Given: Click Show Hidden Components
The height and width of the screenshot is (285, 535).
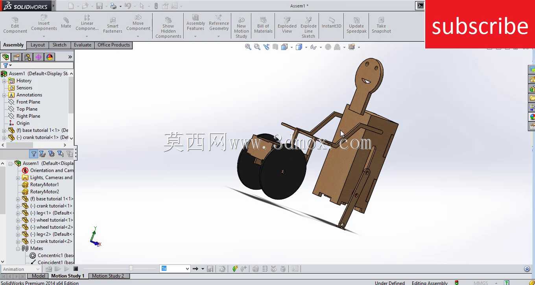Looking at the screenshot, I should tap(168, 28).
